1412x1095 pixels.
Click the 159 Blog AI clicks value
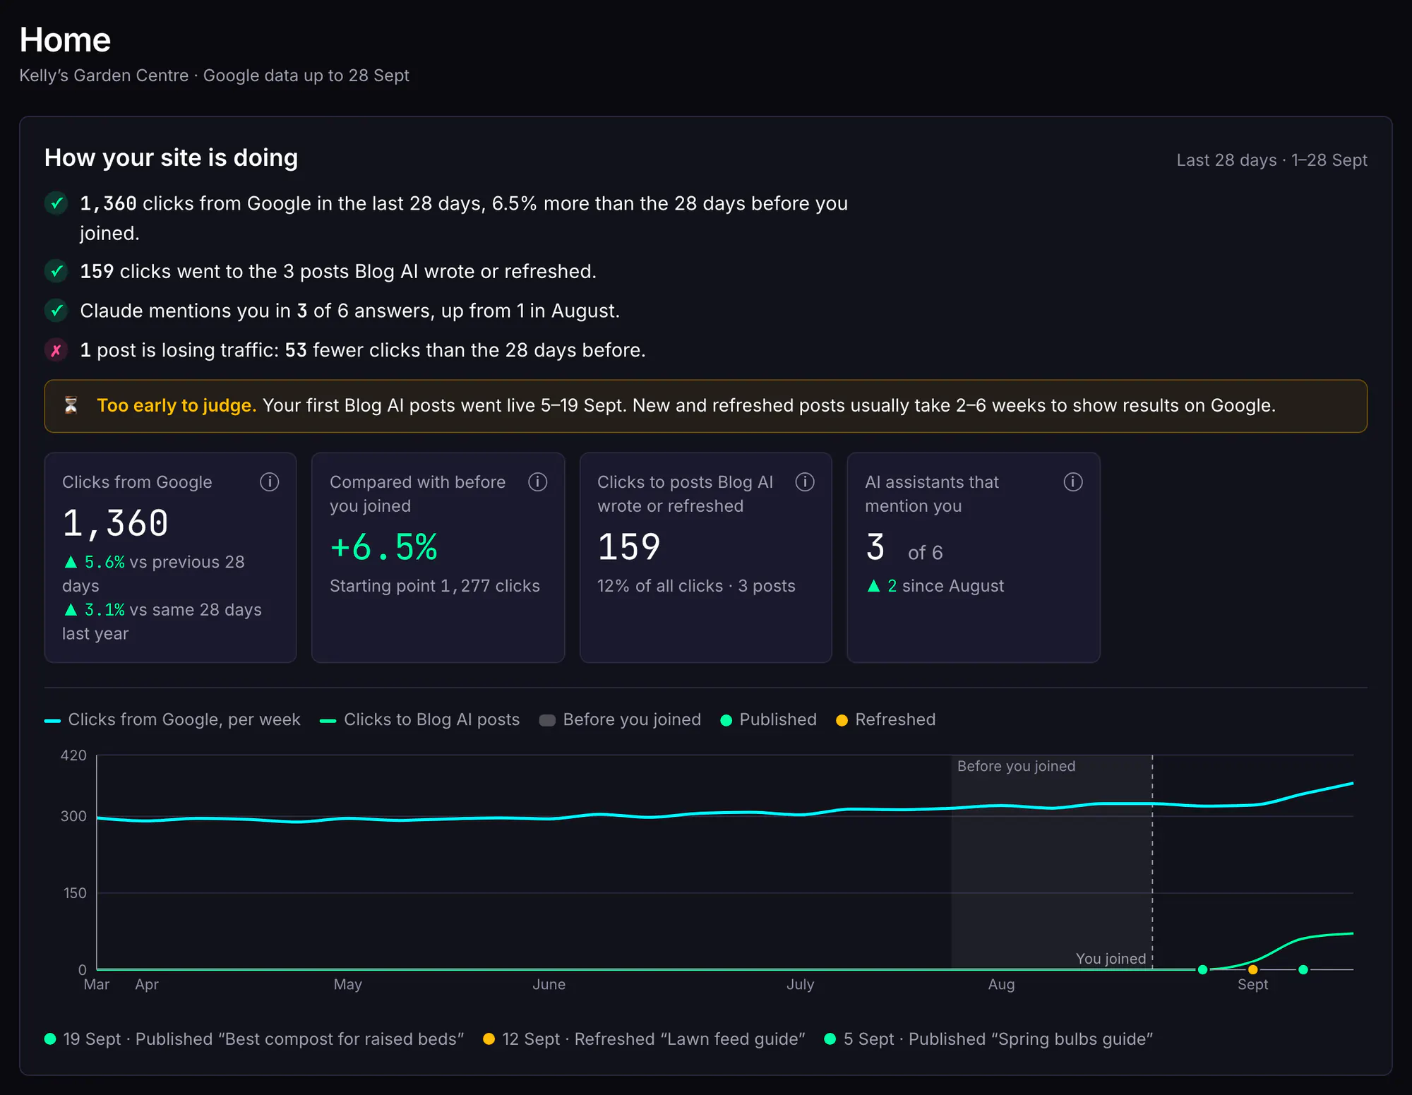[628, 547]
